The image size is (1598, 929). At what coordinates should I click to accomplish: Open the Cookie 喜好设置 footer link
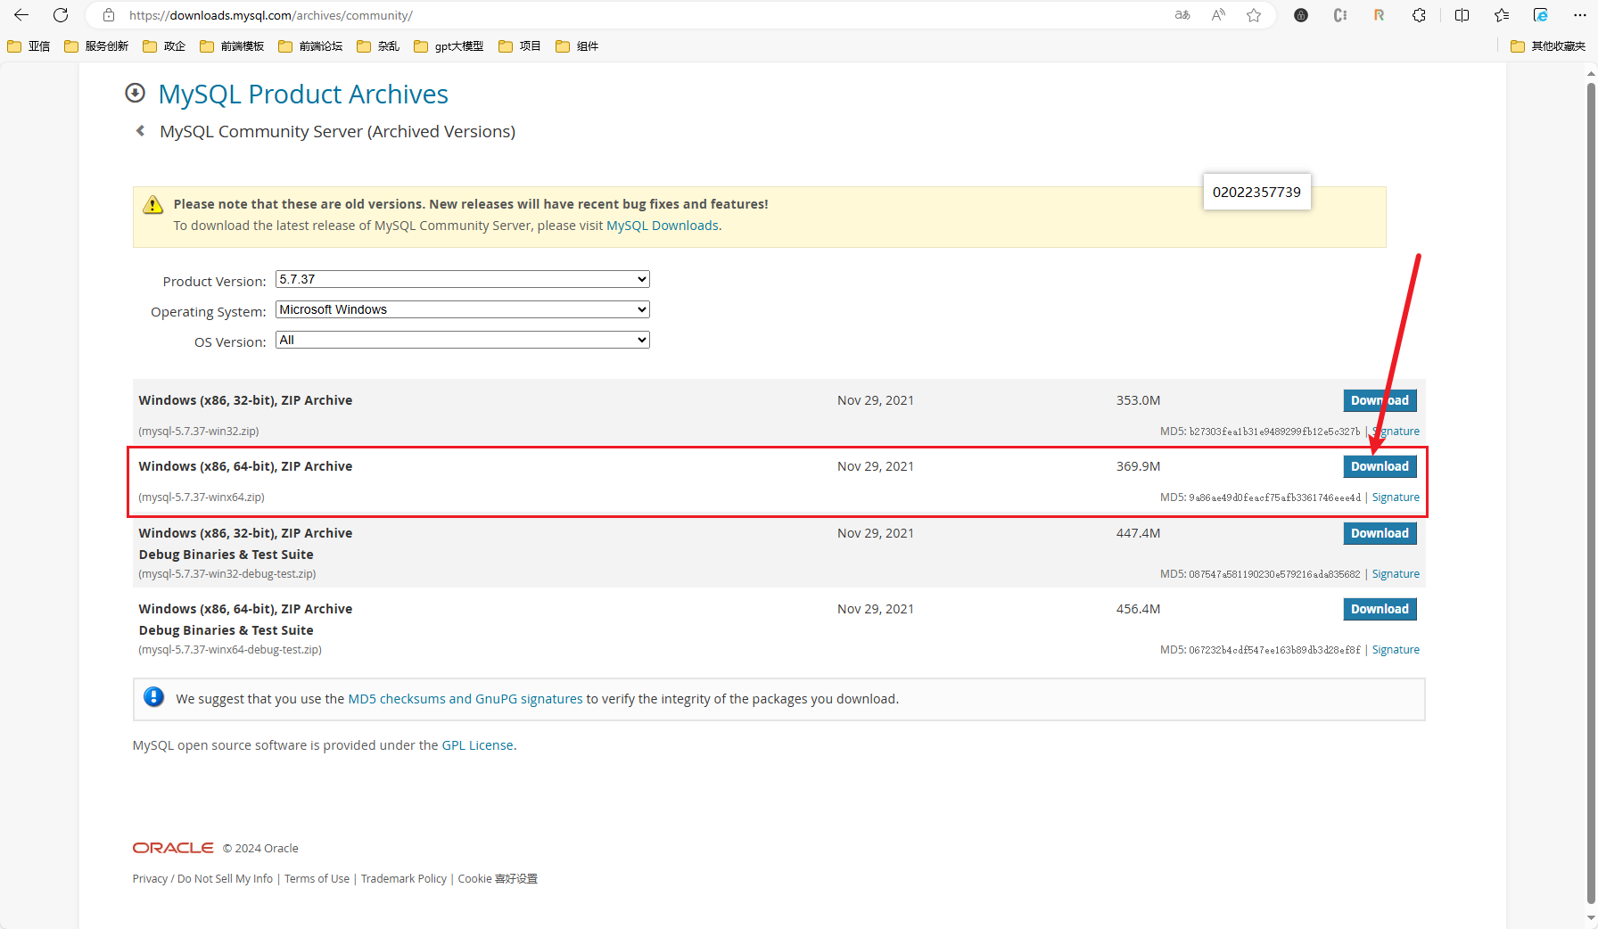click(x=498, y=878)
